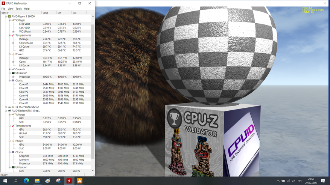
Task: Click the Value column header
Action: pyautogui.click(x=49, y=13)
